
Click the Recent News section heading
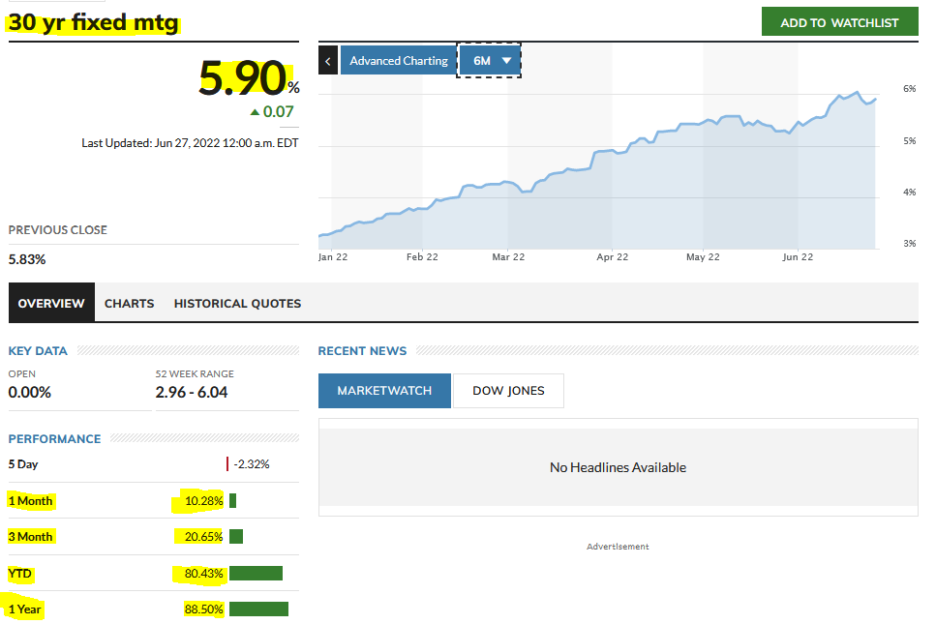click(x=362, y=351)
